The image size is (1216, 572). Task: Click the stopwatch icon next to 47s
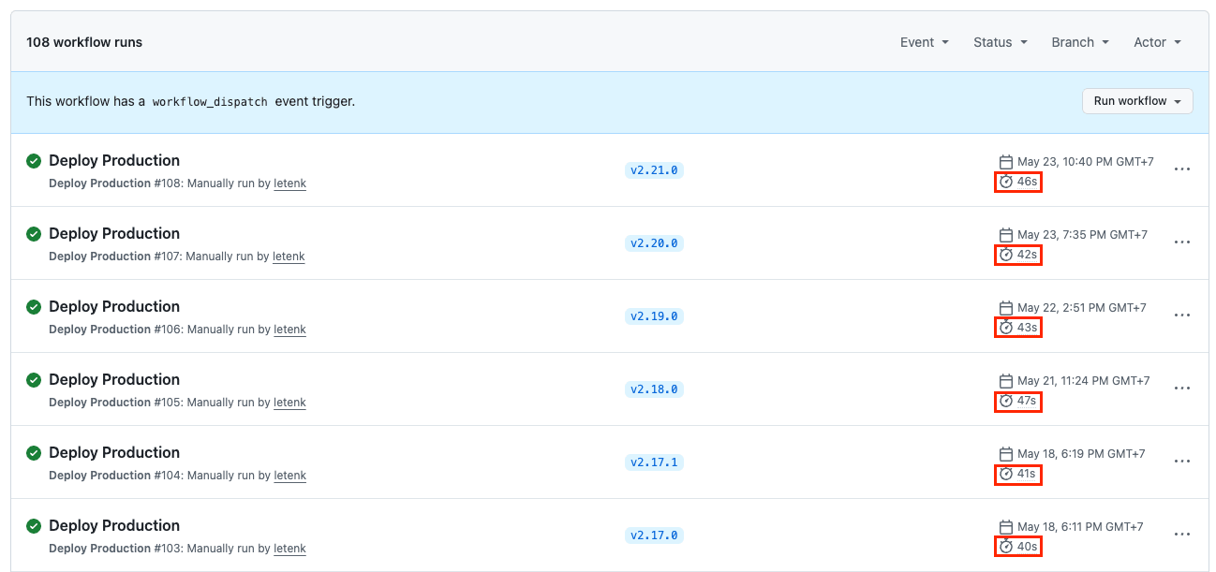point(1006,401)
